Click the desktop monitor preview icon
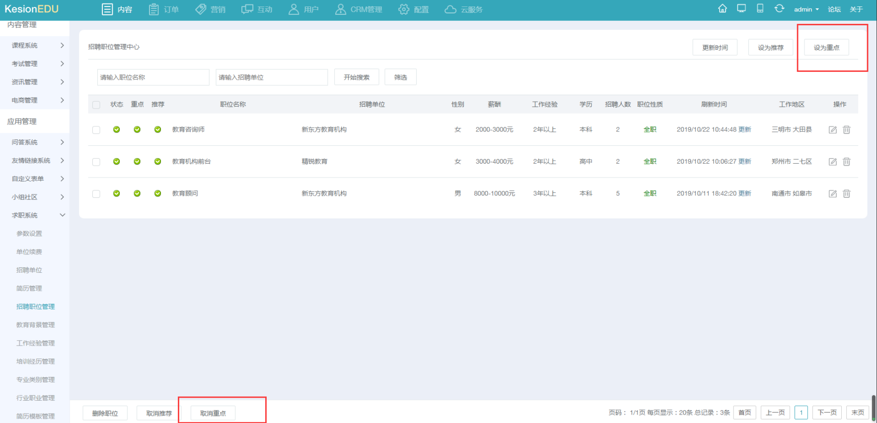 (741, 8)
